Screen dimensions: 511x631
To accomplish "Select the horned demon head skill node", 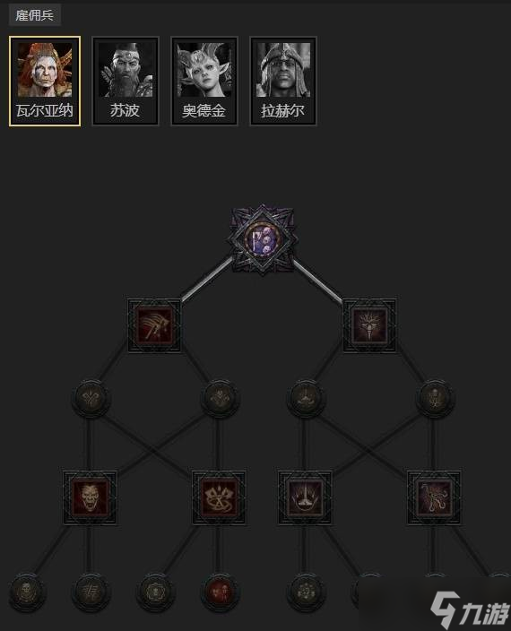I will (369, 325).
